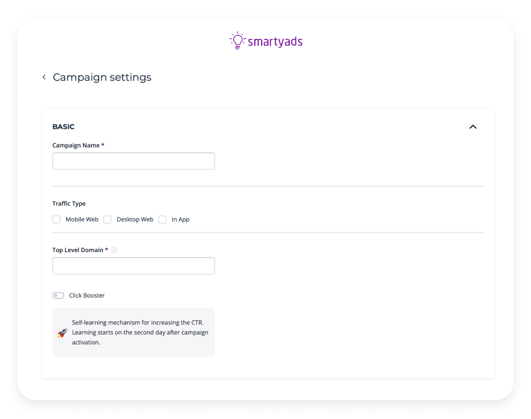531x419 pixels.
Task: Click the BASIC section header
Action: pyautogui.click(x=64, y=127)
